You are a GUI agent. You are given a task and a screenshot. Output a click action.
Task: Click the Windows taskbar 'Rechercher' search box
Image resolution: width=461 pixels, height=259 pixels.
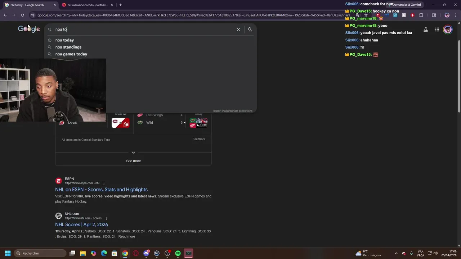click(x=40, y=253)
